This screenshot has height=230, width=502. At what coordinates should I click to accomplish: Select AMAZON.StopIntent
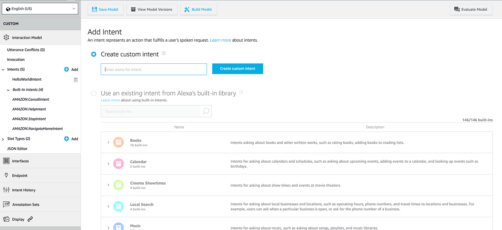[29, 119]
